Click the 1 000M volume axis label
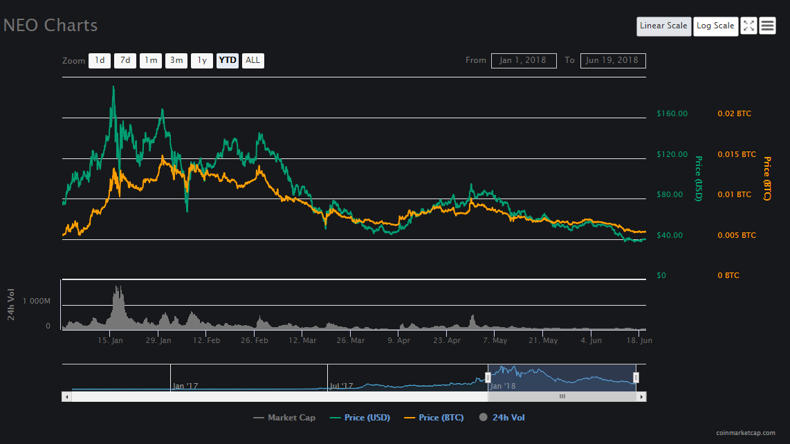790x444 pixels. click(x=36, y=302)
